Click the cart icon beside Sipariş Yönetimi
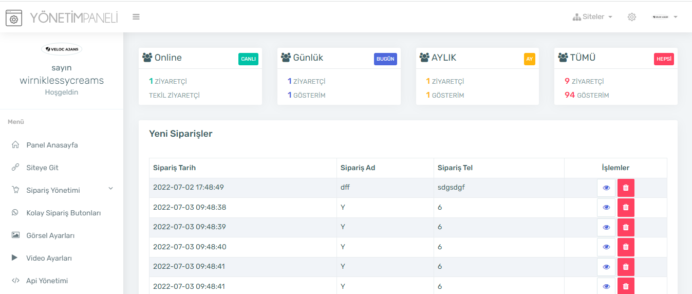The height and width of the screenshot is (294, 692). click(15, 190)
